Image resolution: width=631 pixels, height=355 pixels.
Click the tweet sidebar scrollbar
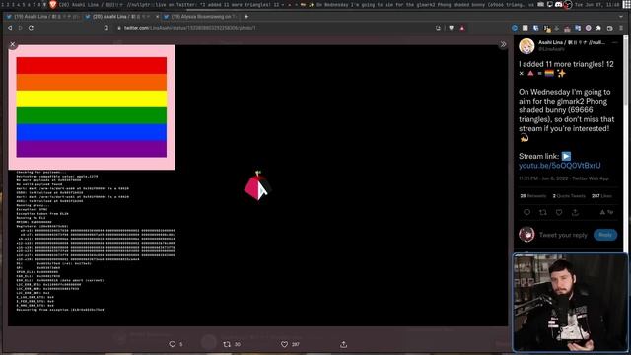point(626,72)
